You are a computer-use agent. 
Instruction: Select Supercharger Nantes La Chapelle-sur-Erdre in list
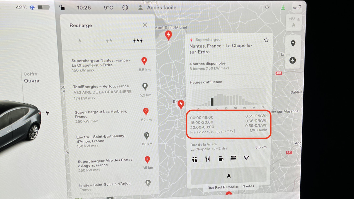(111, 65)
